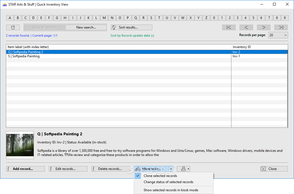
Task: Click Add record button
Action: click(x=26, y=169)
